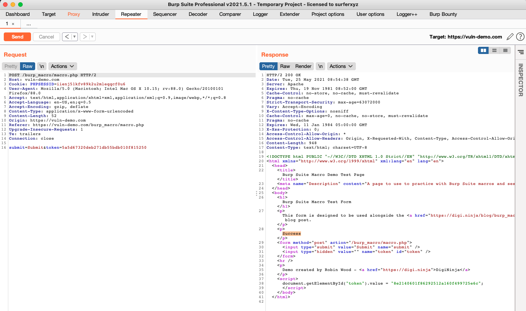Switch to the Logger++ tab
Image resolution: width=526 pixels, height=311 pixels.
coord(407,14)
